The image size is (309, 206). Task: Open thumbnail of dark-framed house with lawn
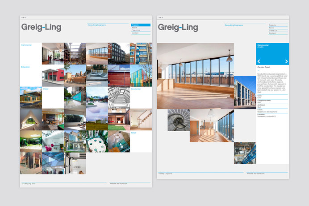119,119
